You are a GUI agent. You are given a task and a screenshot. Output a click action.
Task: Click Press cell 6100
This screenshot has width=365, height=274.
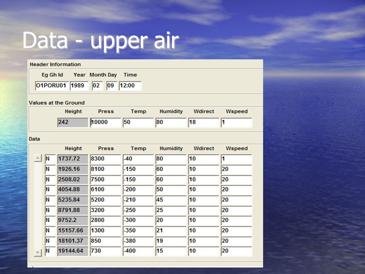[x=106, y=190]
